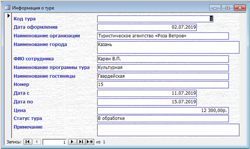Click the Наименование организации field
The width and height of the screenshot is (250, 149).
click(x=163, y=36)
